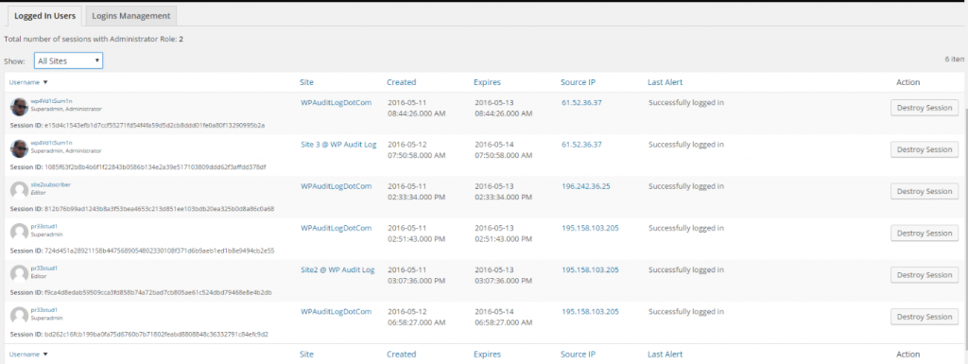Click IP 61.52.36.37 in 08:44:26 AM row
968x364 pixels.
(581, 102)
